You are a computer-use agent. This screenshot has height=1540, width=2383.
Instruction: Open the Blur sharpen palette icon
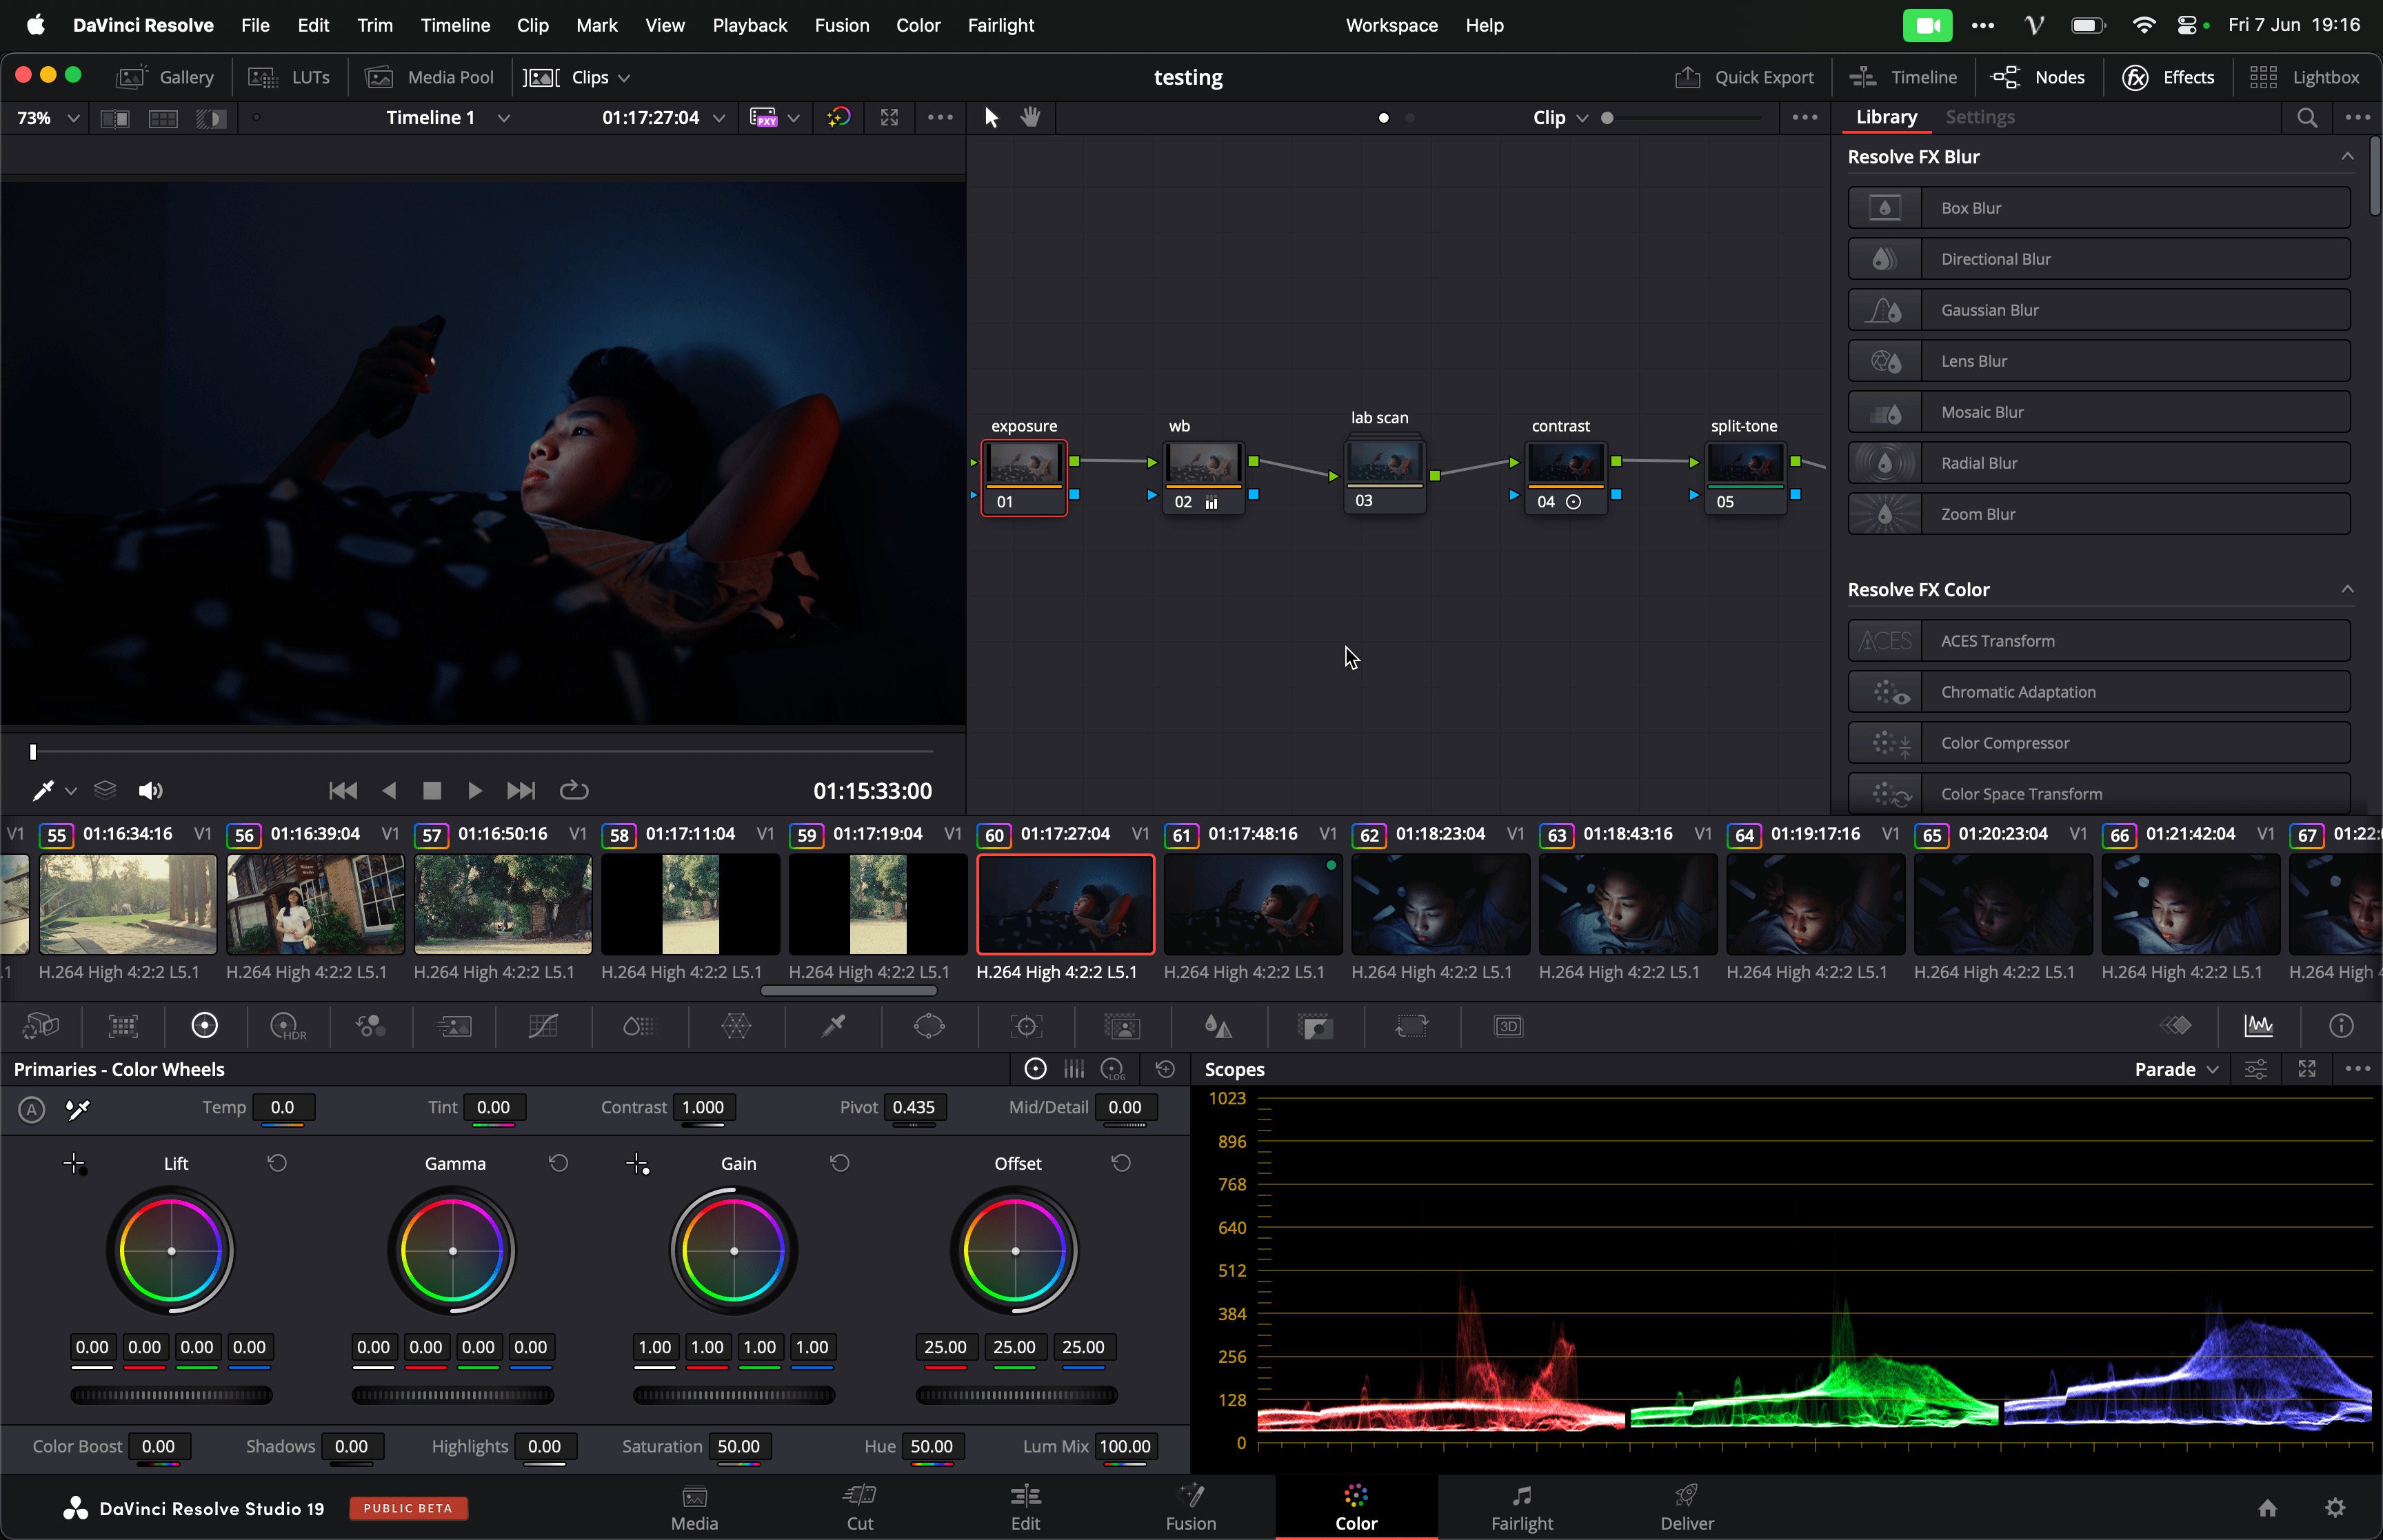(1218, 1026)
